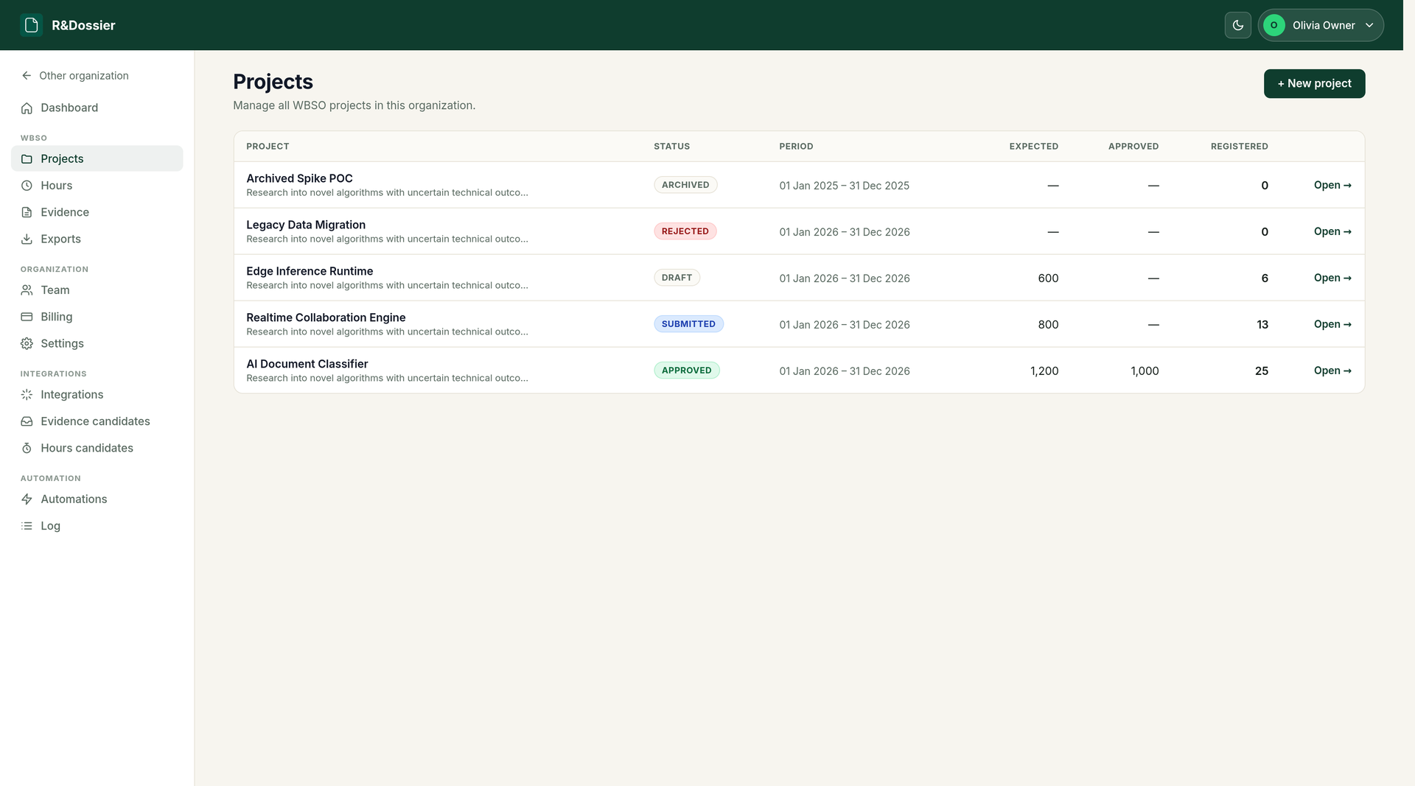Select Hours candidates in sidebar
This screenshot has height=786, width=1415.
tap(97, 448)
